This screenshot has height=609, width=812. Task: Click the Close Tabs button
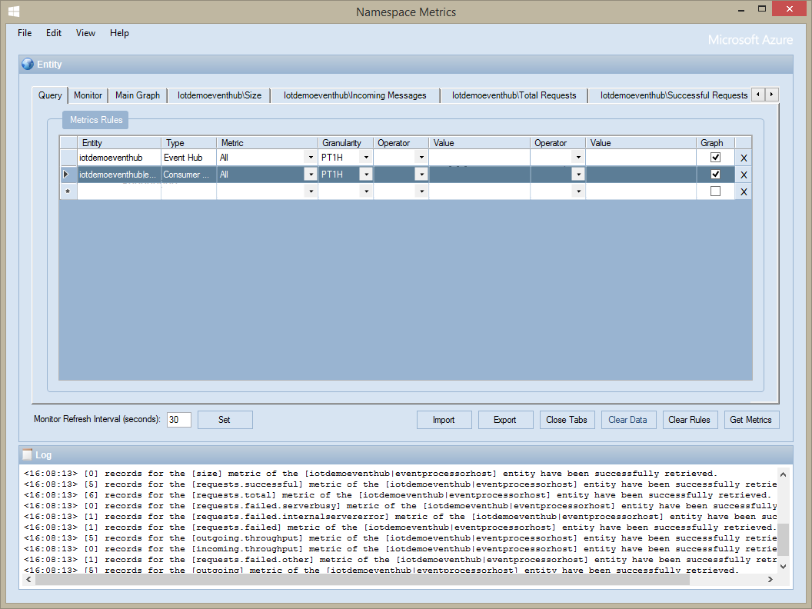(567, 420)
